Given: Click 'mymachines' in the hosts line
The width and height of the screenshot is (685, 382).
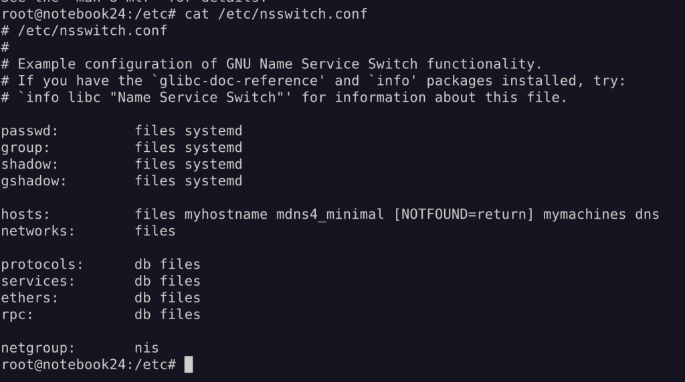Looking at the screenshot, I should coord(585,215).
